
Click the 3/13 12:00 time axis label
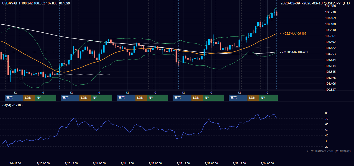tap(239, 163)
